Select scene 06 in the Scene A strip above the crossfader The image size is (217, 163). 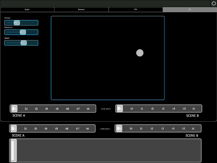point(67,129)
